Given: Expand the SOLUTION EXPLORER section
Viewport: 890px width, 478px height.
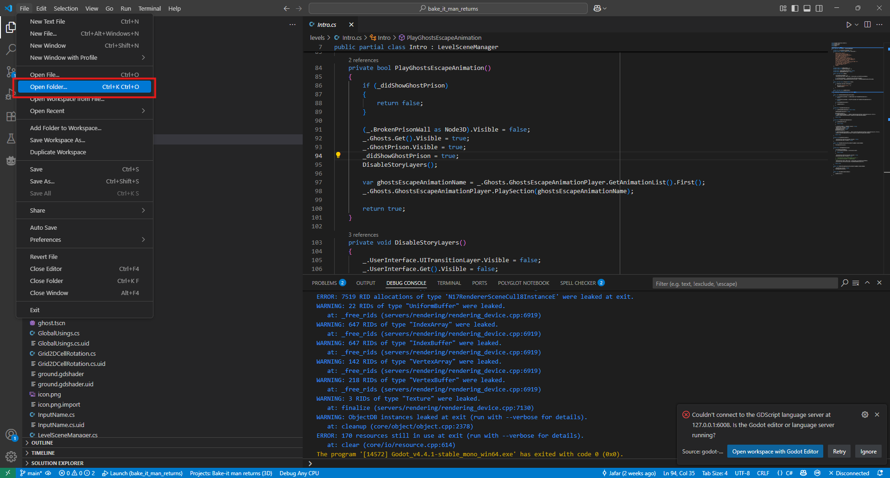Looking at the screenshot, I should (163, 463).
